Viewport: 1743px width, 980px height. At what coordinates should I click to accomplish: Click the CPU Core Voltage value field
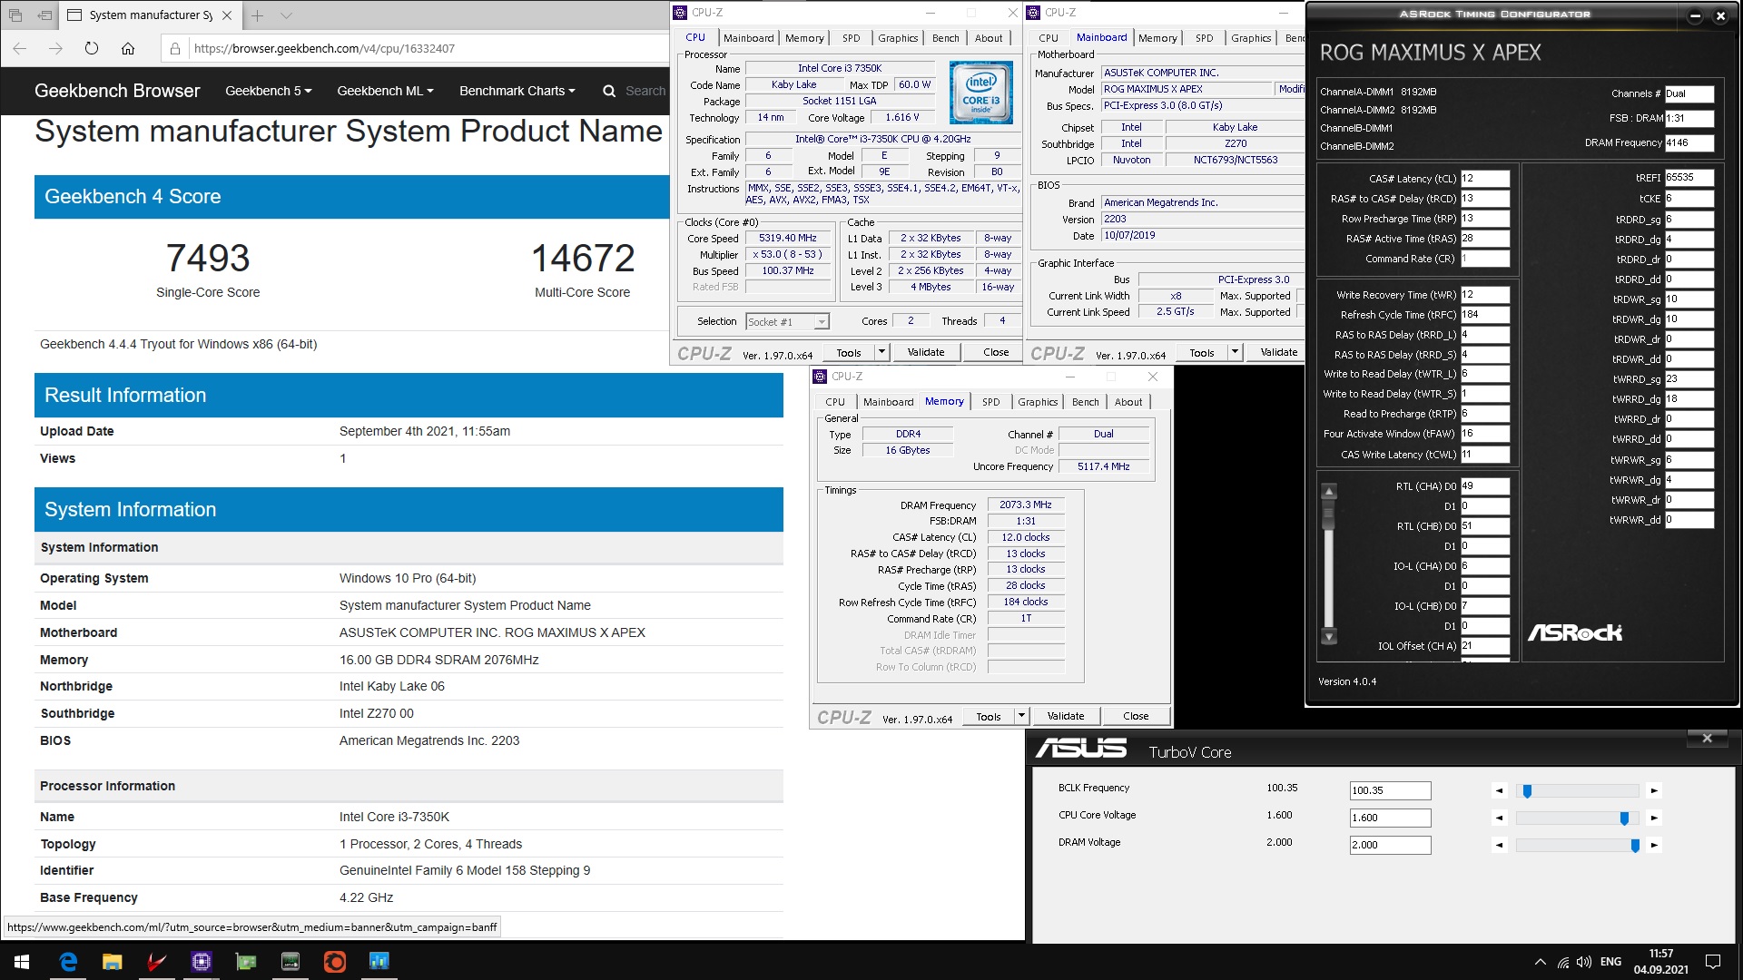pyautogui.click(x=1390, y=818)
